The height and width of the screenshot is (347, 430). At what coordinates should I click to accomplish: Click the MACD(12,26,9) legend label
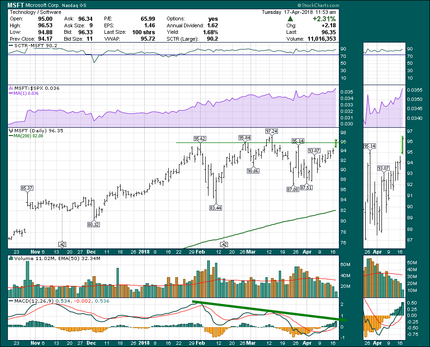click(34, 301)
